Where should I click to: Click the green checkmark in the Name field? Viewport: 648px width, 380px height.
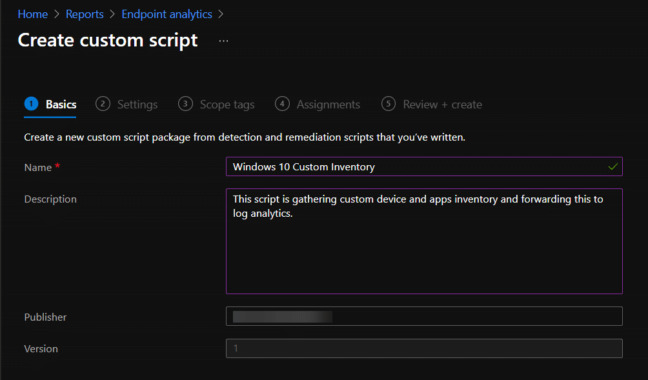point(613,166)
